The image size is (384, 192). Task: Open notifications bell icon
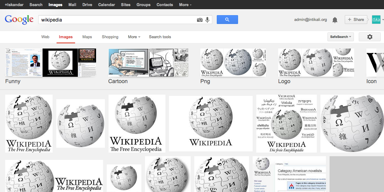335,20
